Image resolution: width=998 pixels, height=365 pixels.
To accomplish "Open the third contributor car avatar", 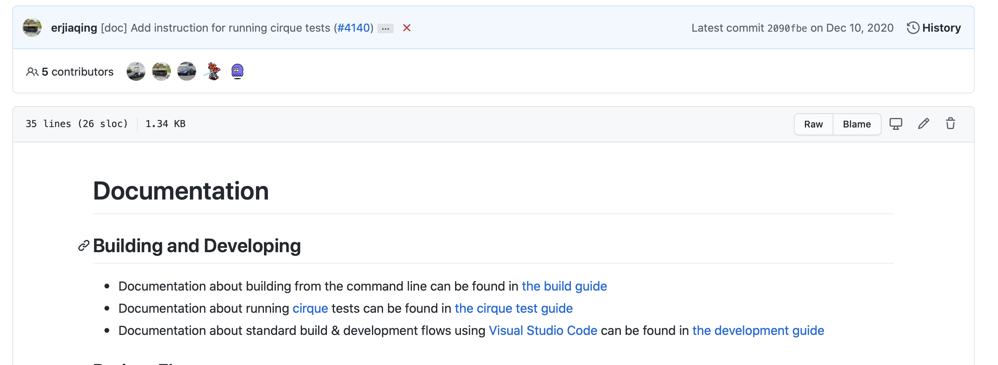I will click(x=187, y=71).
